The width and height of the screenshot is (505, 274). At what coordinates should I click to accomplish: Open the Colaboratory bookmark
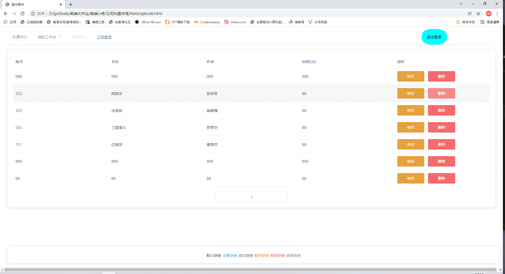[207, 22]
